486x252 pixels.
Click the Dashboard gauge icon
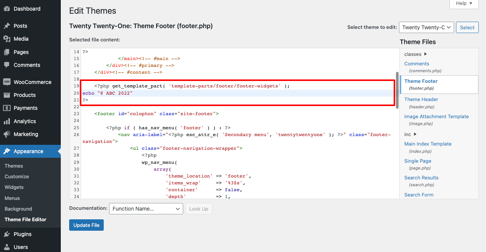[x=7, y=9]
